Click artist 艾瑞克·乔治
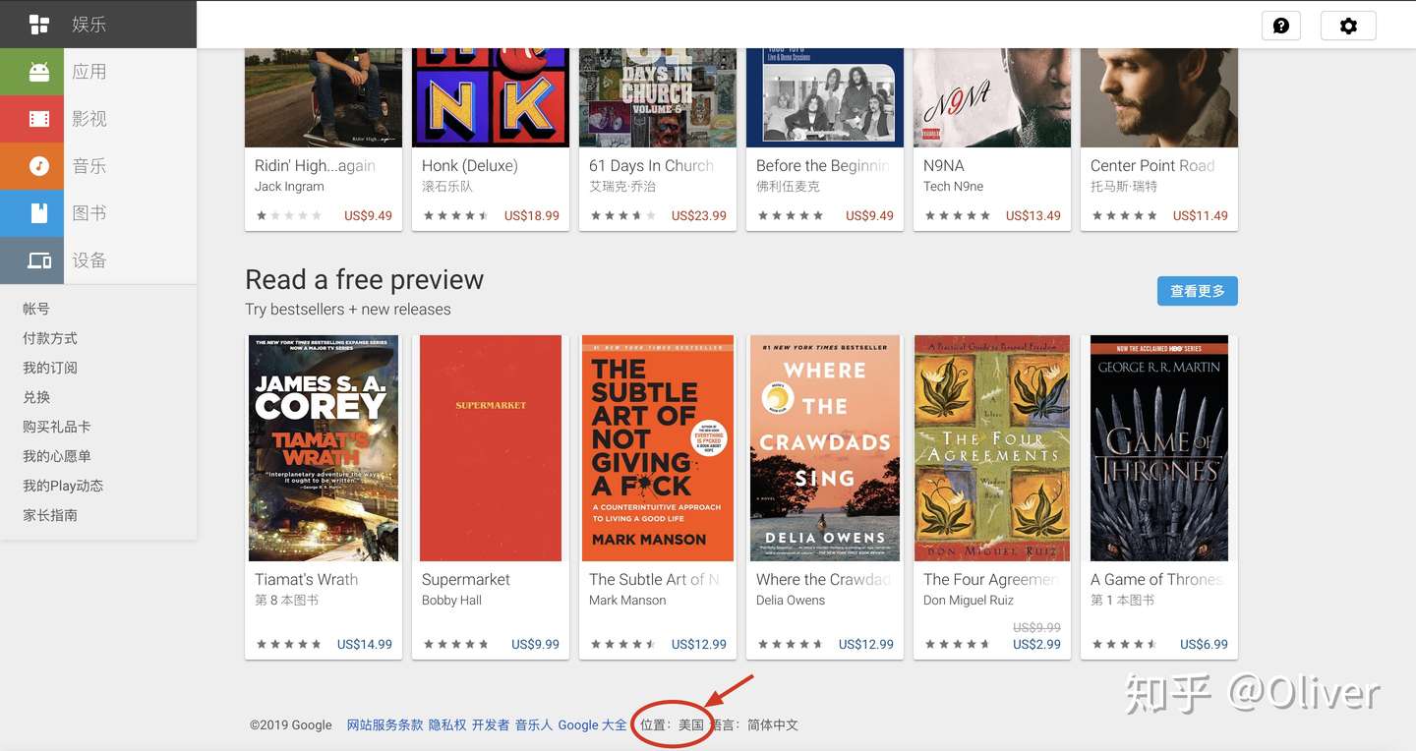Image resolution: width=1416 pixels, height=751 pixels. pyautogui.click(x=621, y=187)
